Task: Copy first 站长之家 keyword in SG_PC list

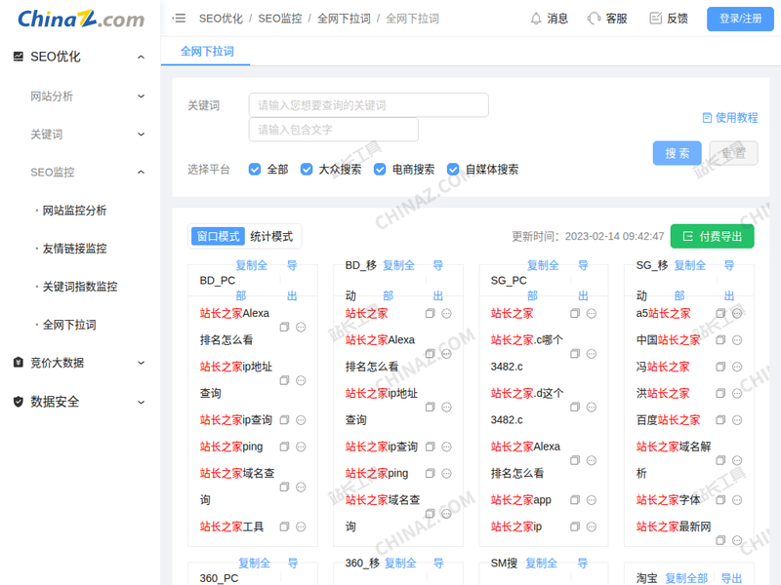Action: [x=575, y=313]
